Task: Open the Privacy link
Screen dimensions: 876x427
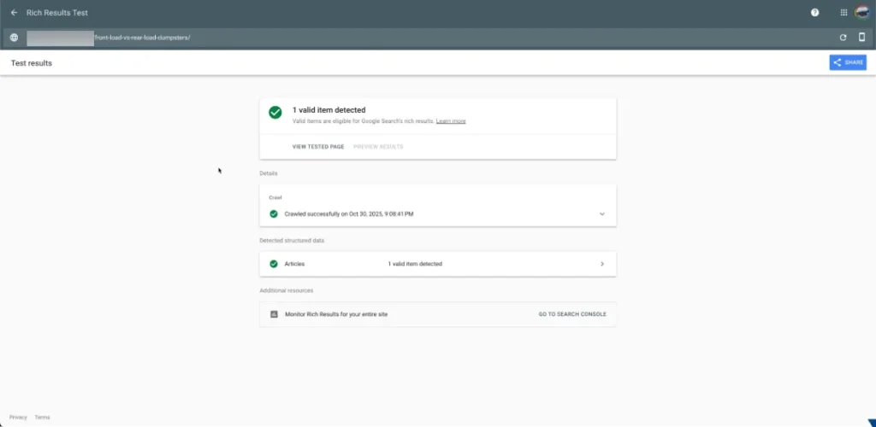Action: 18,417
